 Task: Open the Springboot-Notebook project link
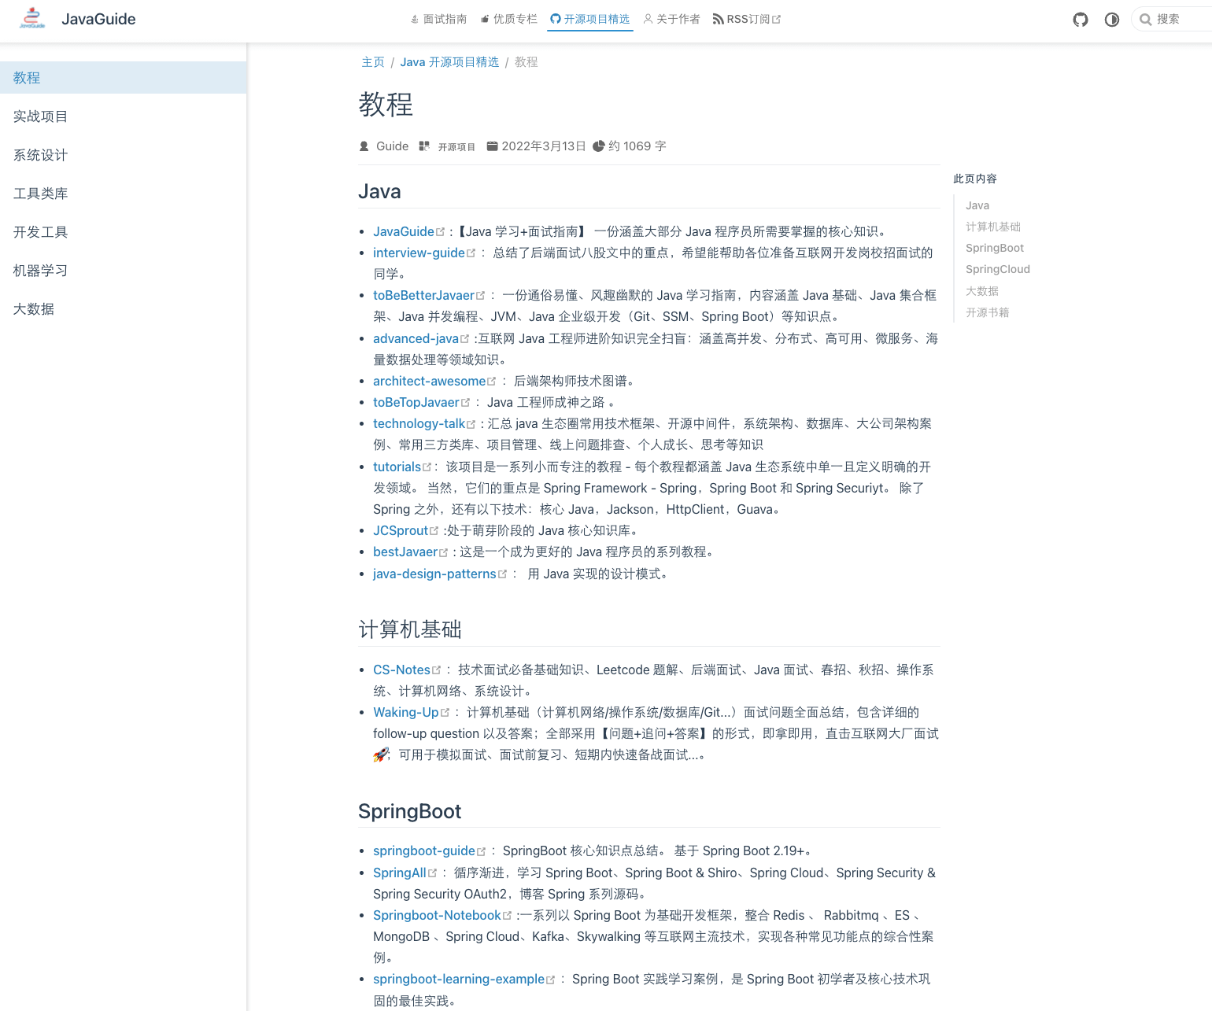[437, 915]
